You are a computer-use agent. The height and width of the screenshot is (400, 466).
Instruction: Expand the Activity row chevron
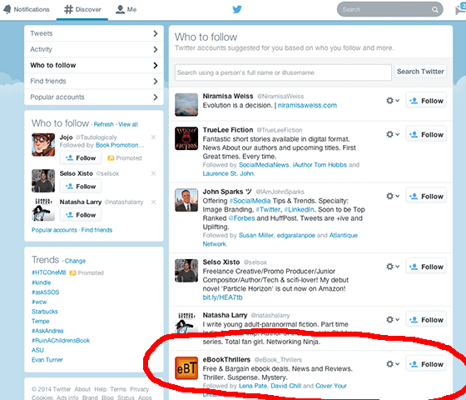click(x=156, y=49)
